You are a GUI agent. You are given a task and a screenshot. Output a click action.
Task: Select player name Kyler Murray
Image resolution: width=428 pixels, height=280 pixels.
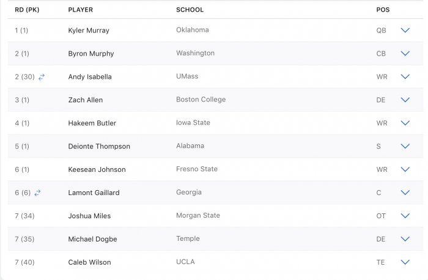[x=89, y=31]
